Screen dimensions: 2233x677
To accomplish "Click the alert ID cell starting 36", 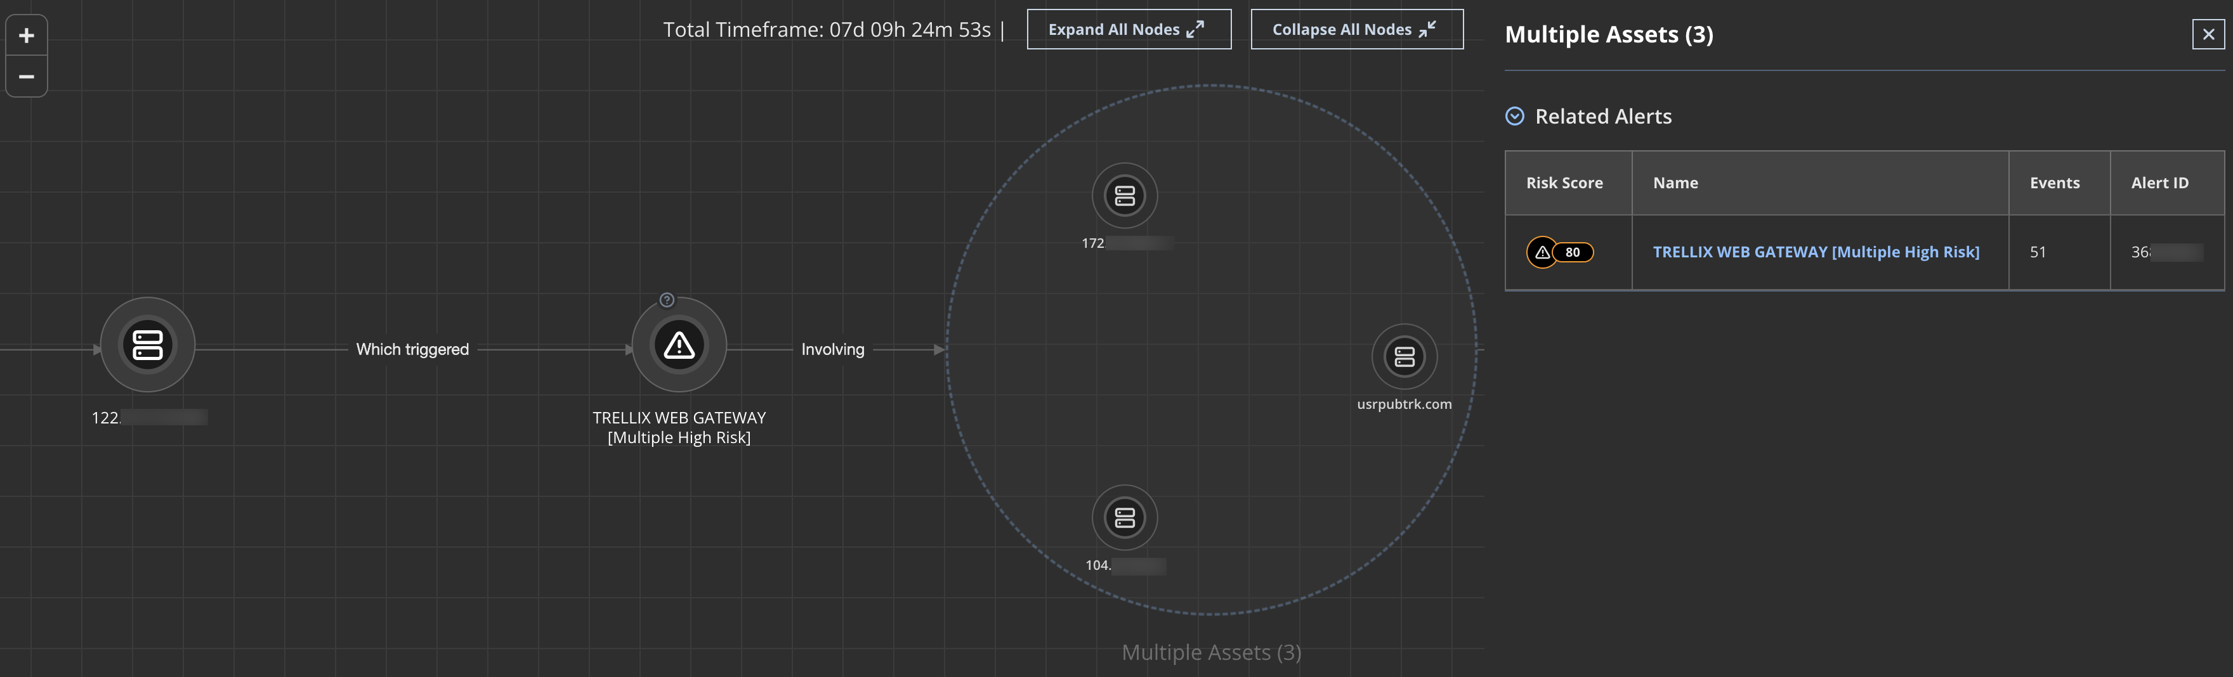I will point(2166,252).
